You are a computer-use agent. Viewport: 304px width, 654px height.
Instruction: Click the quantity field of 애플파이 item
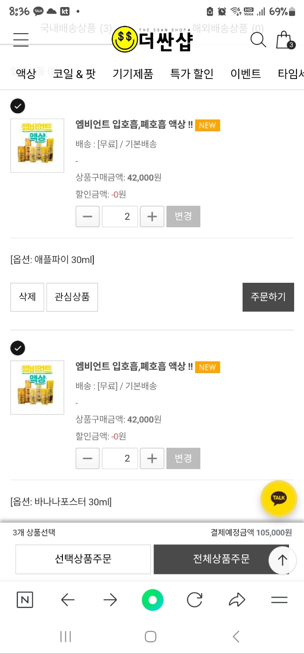[x=120, y=216]
